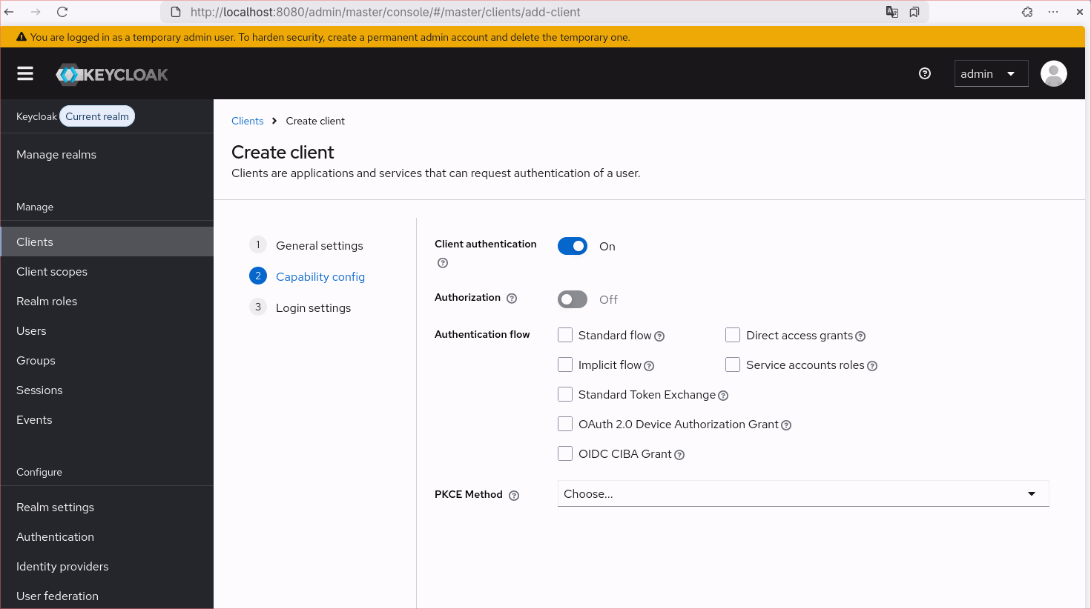The image size is (1091, 609).
Task: Click the user avatar icon
Action: point(1053,73)
